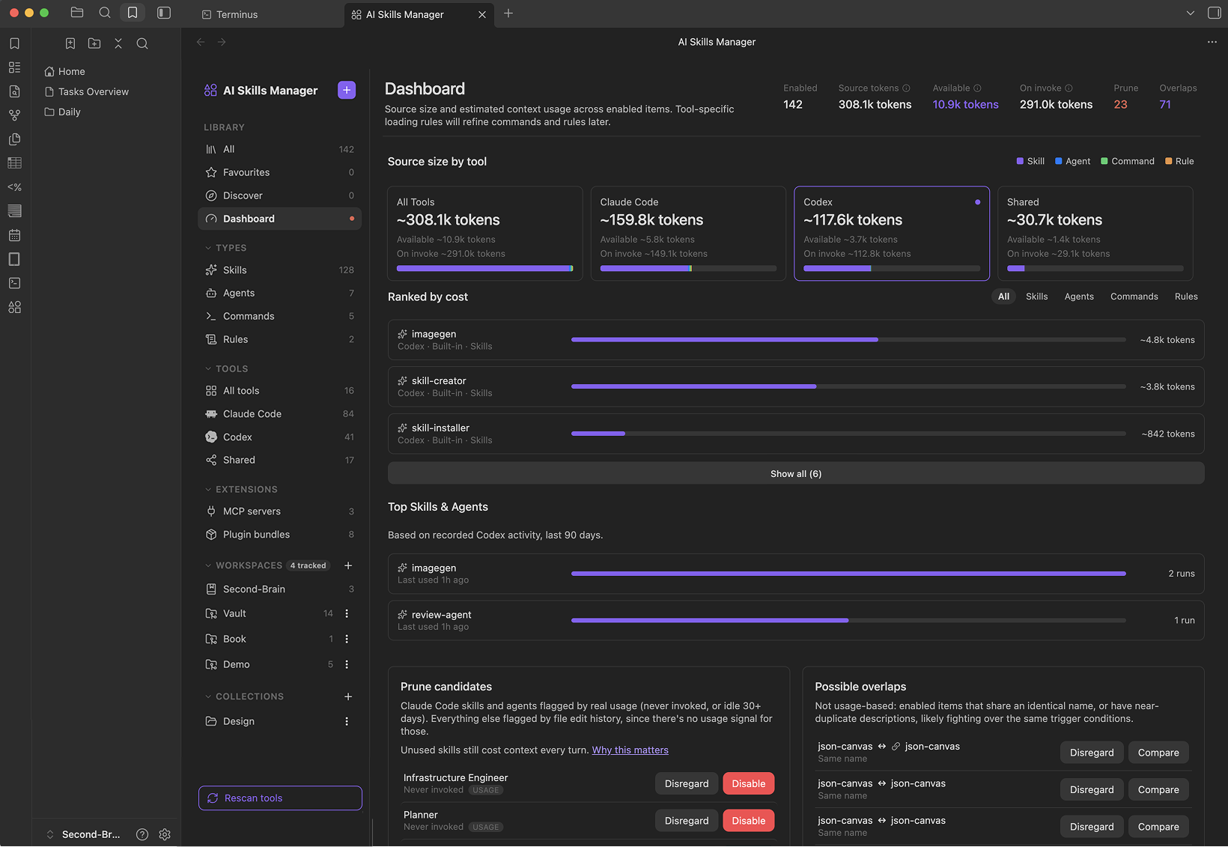Open the Second-Br... vault switcher
Image resolution: width=1228 pixels, height=847 pixels.
click(83, 834)
